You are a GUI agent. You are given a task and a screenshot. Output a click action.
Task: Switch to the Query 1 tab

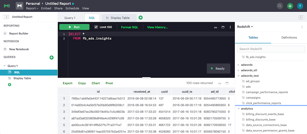tap(70, 18)
